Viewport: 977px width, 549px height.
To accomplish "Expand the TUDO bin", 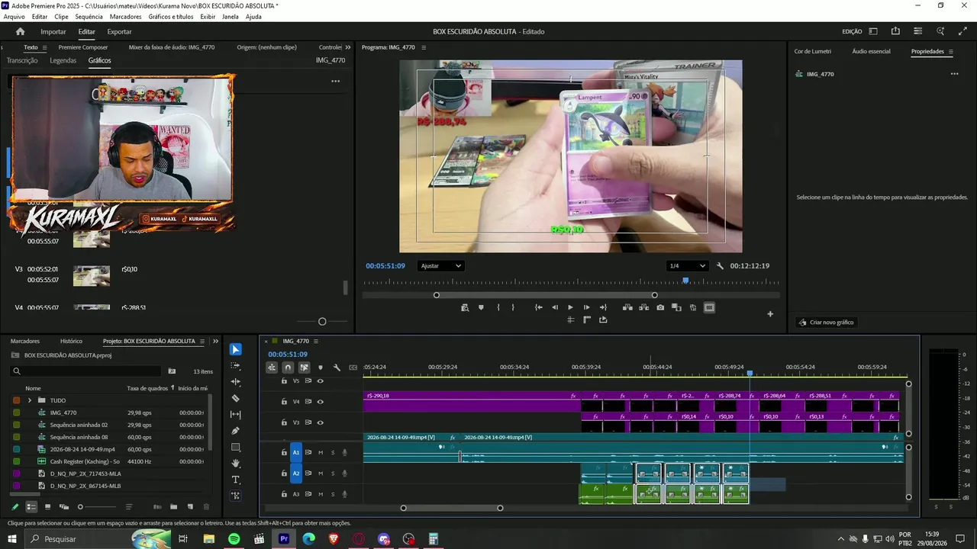I will coord(30,400).
